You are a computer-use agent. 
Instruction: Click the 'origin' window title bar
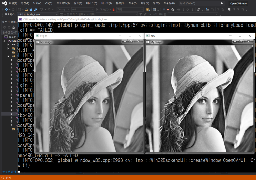click(x=89, y=36)
